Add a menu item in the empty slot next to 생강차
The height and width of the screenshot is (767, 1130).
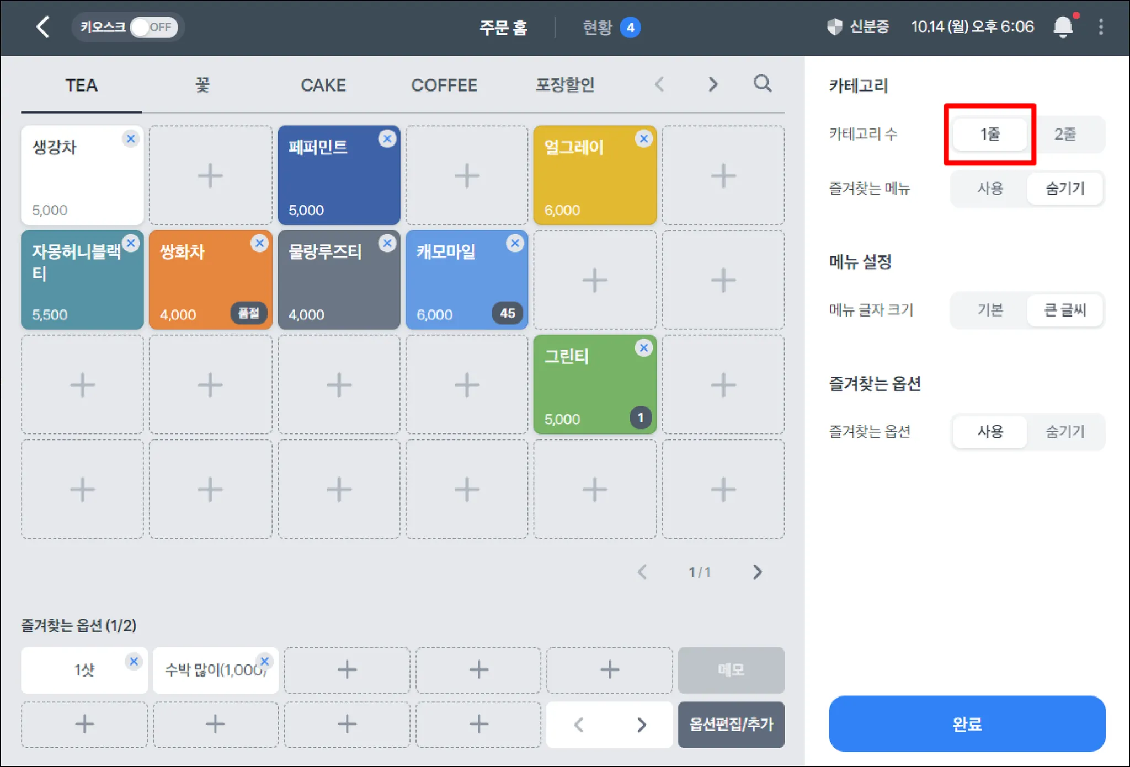tap(210, 175)
